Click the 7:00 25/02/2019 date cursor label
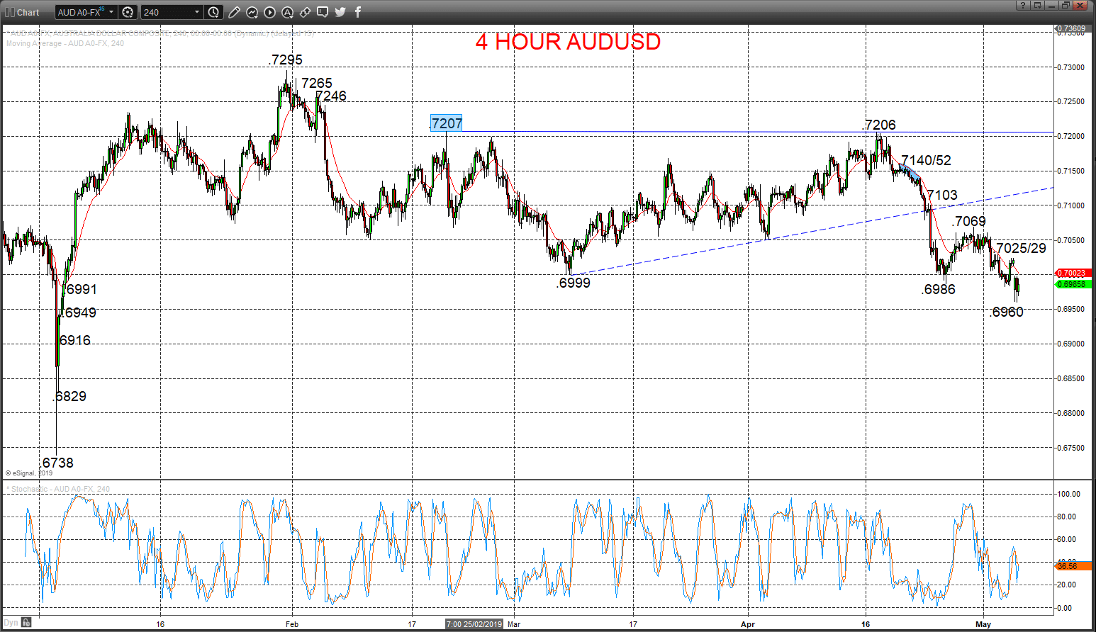1096x632 pixels. [474, 624]
